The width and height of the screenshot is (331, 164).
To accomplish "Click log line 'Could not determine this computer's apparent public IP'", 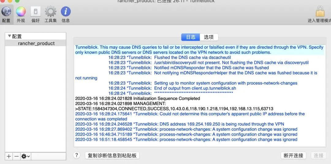I will (190, 116).
